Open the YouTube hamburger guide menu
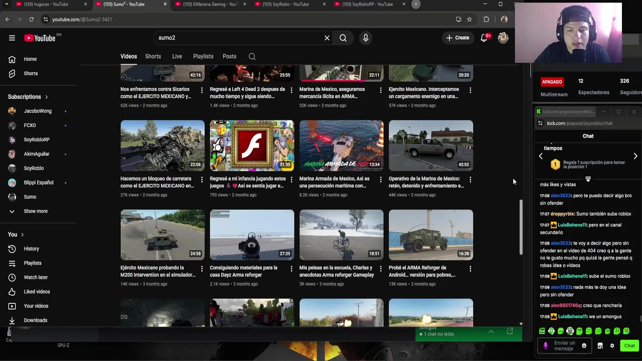The height and width of the screenshot is (361, 642). pos(12,38)
